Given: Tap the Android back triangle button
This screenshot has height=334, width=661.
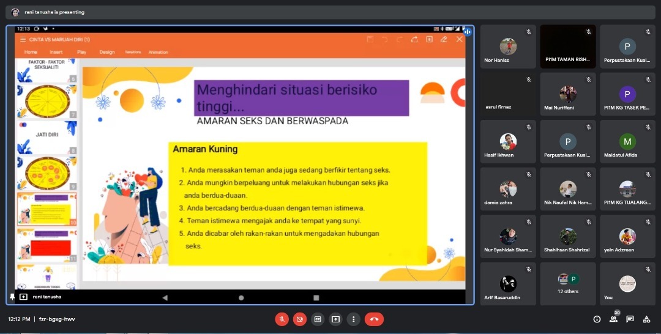Looking at the screenshot, I should (165, 297).
